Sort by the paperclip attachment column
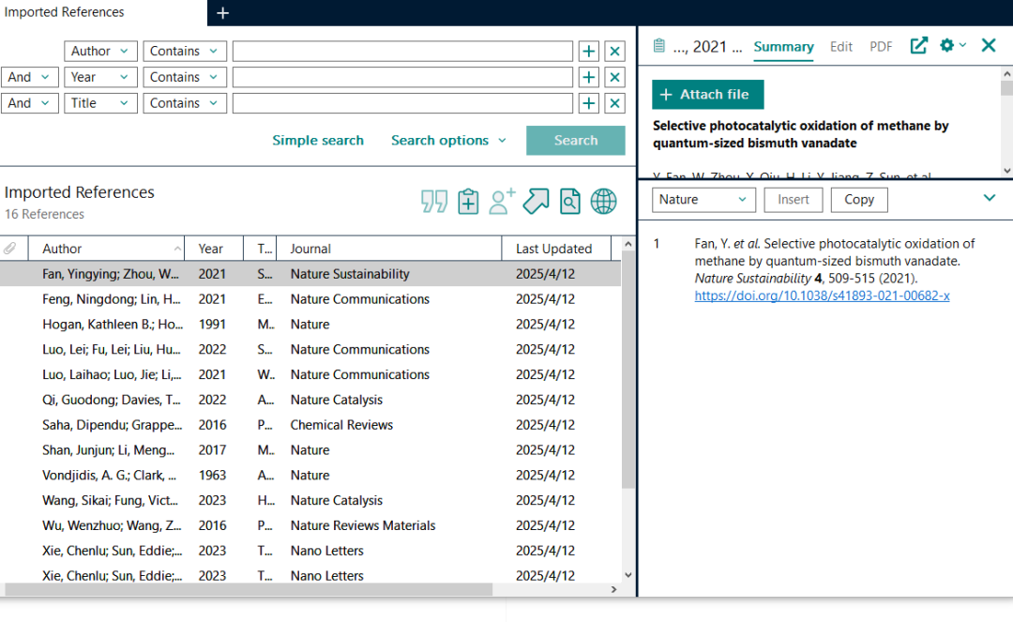1013x622 pixels. 11,249
